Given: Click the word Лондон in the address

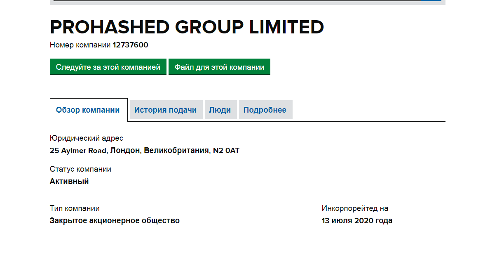Looking at the screenshot, I should (125, 151).
